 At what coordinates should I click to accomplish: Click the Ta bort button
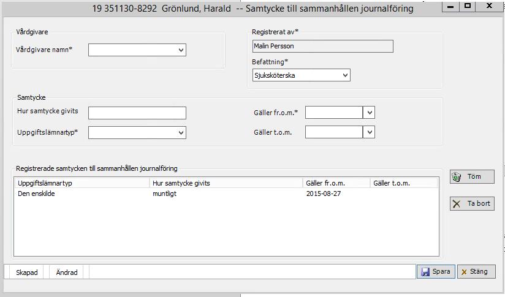pyautogui.click(x=472, y=204)
